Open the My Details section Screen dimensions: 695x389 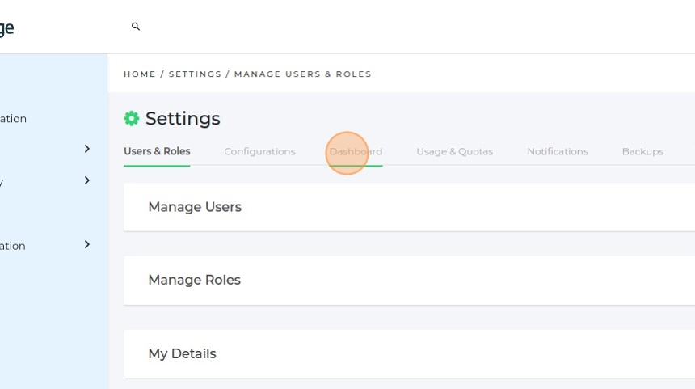[182, 353]
